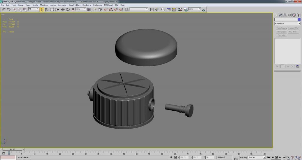
Task: Open the key filter 'Selected' dropdown
Action: click(257, 157)
